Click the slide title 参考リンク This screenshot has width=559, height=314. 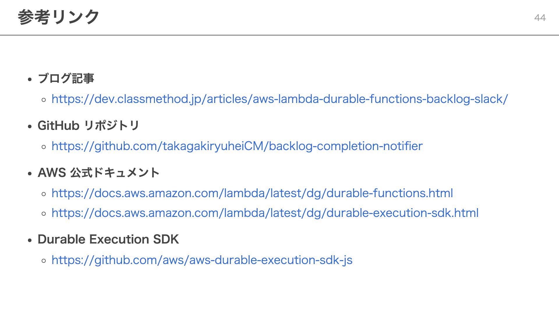coord(59,17)
